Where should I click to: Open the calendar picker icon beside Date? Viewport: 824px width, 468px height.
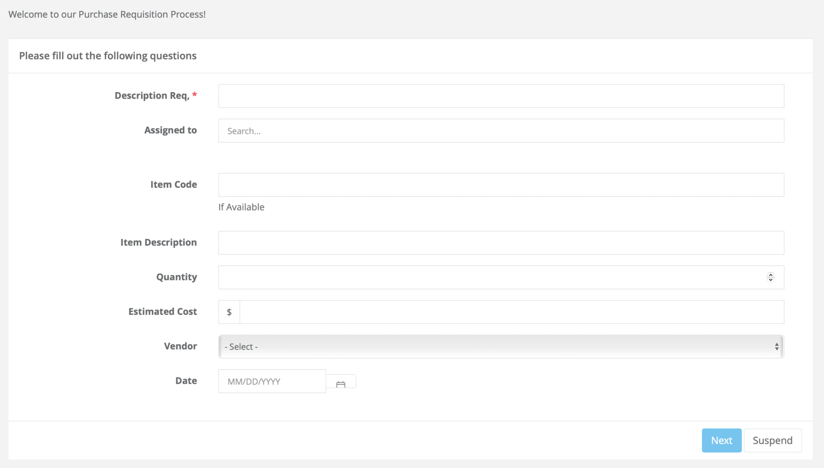pos(341,381)
